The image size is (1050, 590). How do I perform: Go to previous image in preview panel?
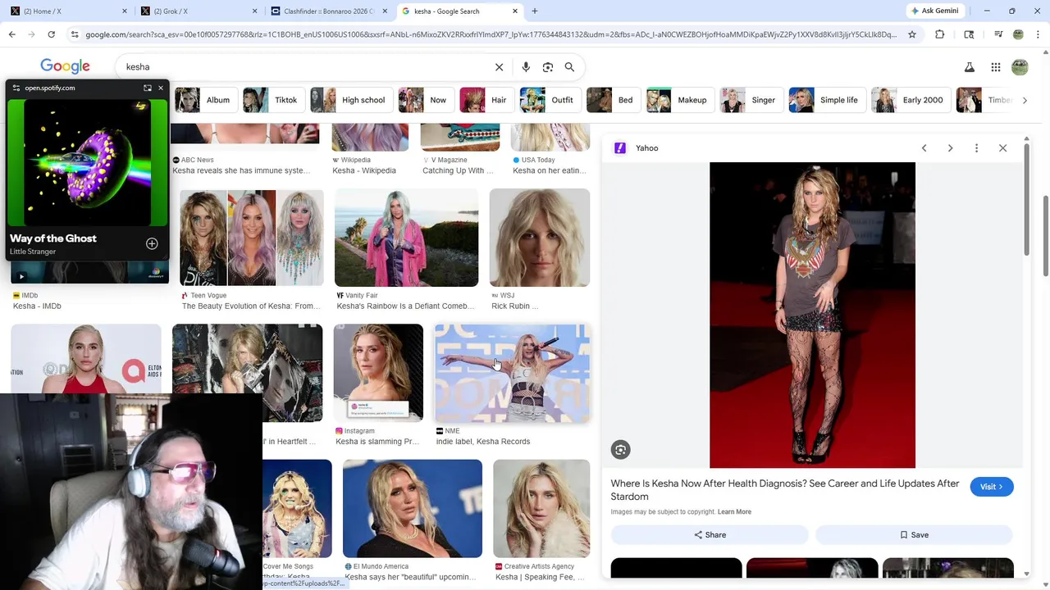point(924,148)
